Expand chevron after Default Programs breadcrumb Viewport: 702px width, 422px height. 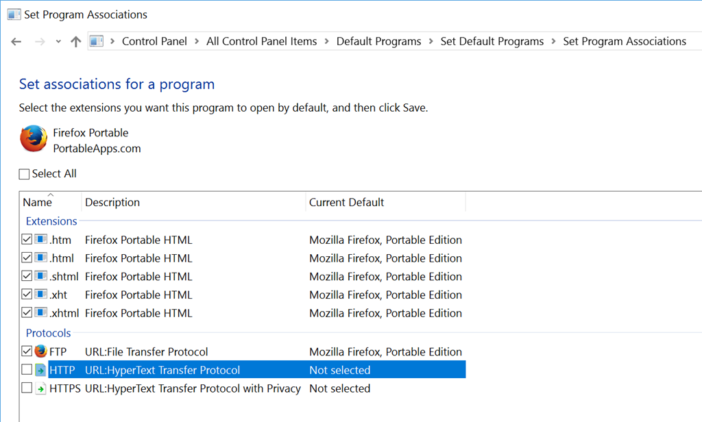point(431,42)
